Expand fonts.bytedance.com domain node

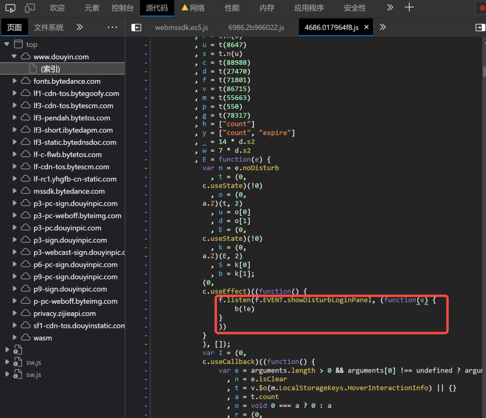point(14,81)
